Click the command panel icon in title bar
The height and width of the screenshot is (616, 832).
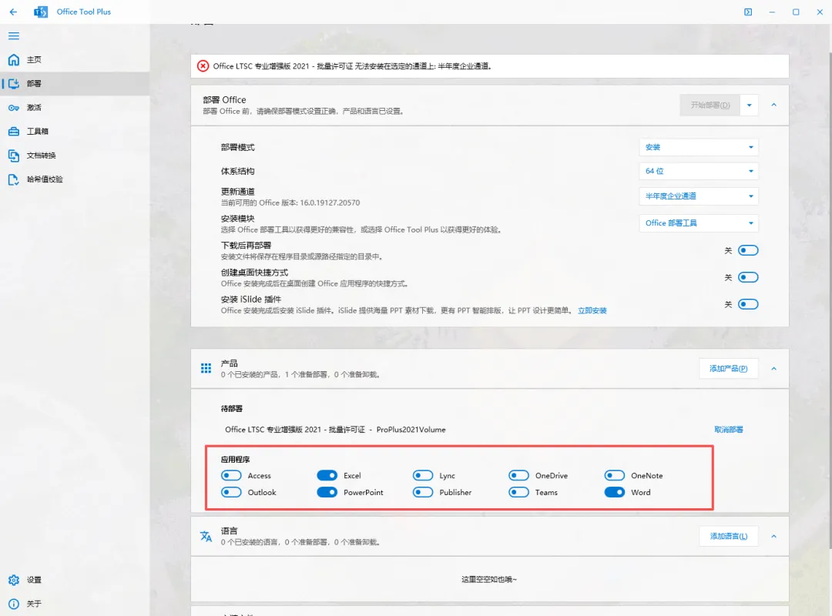tap(748, 12)
